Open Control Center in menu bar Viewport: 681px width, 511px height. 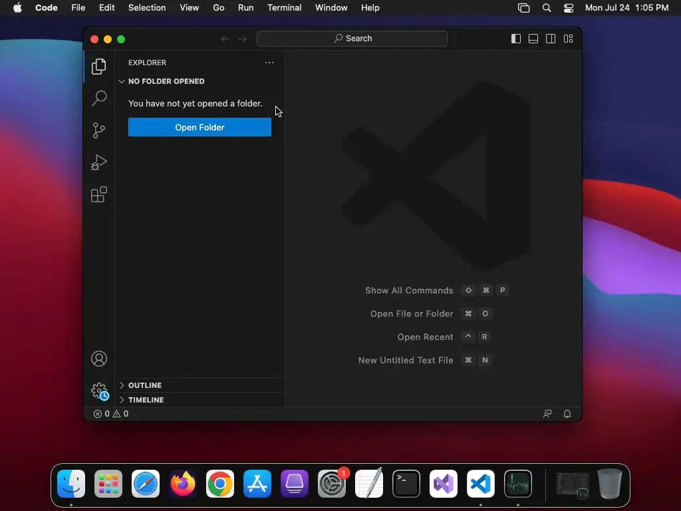(x=569, y=8)
